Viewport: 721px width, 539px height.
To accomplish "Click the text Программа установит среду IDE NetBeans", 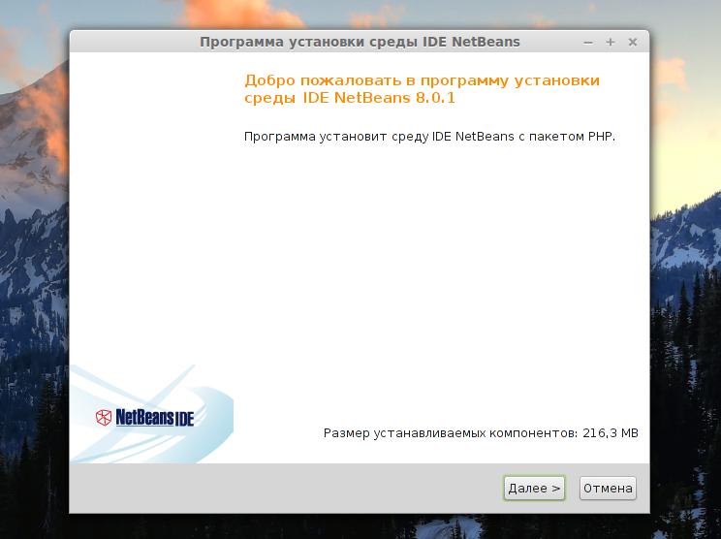I will pos(379,137).
